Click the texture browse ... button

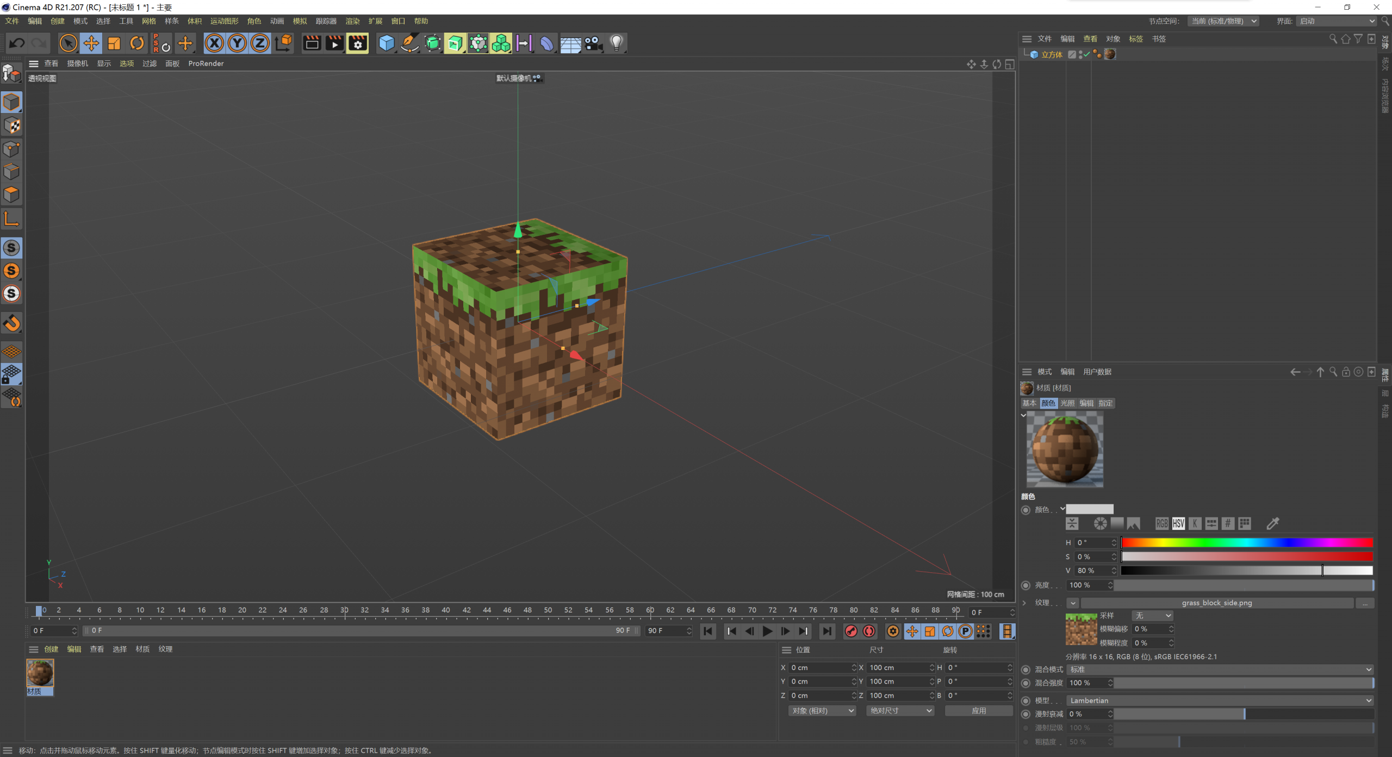coord(1365,603)
